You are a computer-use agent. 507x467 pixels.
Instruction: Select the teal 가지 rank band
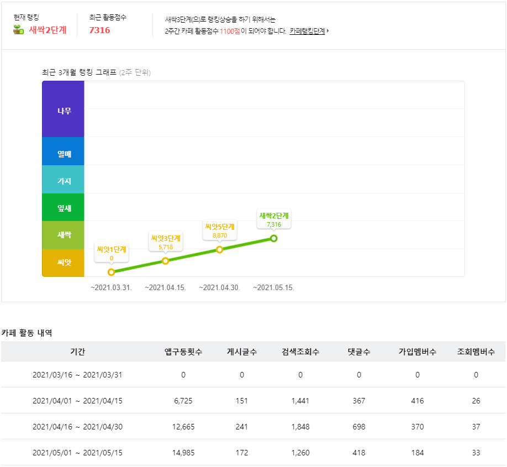(x=63, y=179)
